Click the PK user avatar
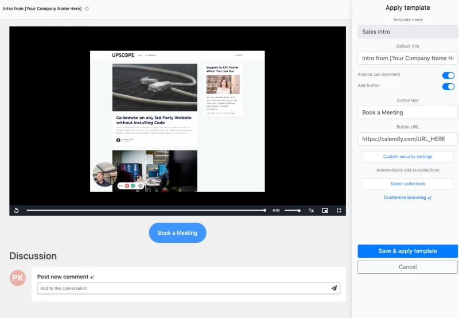459x318 pixels. [x=18, y=278]
